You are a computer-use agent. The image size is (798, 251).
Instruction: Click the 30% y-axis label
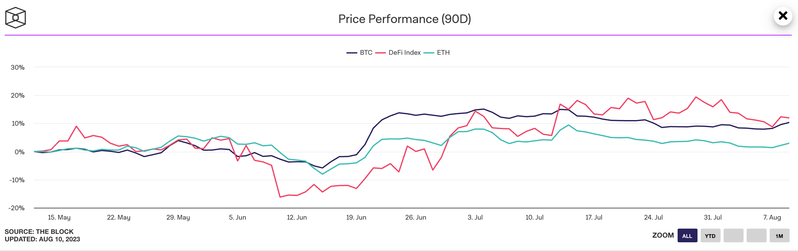point(17,67)
